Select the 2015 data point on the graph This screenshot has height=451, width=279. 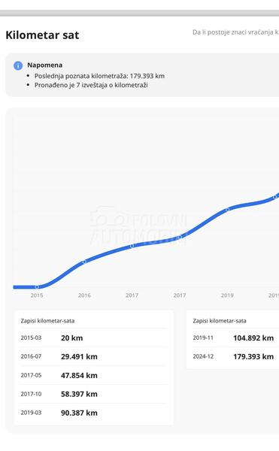click(x=37, y=287)
